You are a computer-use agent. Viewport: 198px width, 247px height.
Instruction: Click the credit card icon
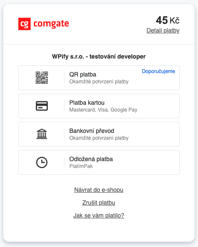pos(42,106)
